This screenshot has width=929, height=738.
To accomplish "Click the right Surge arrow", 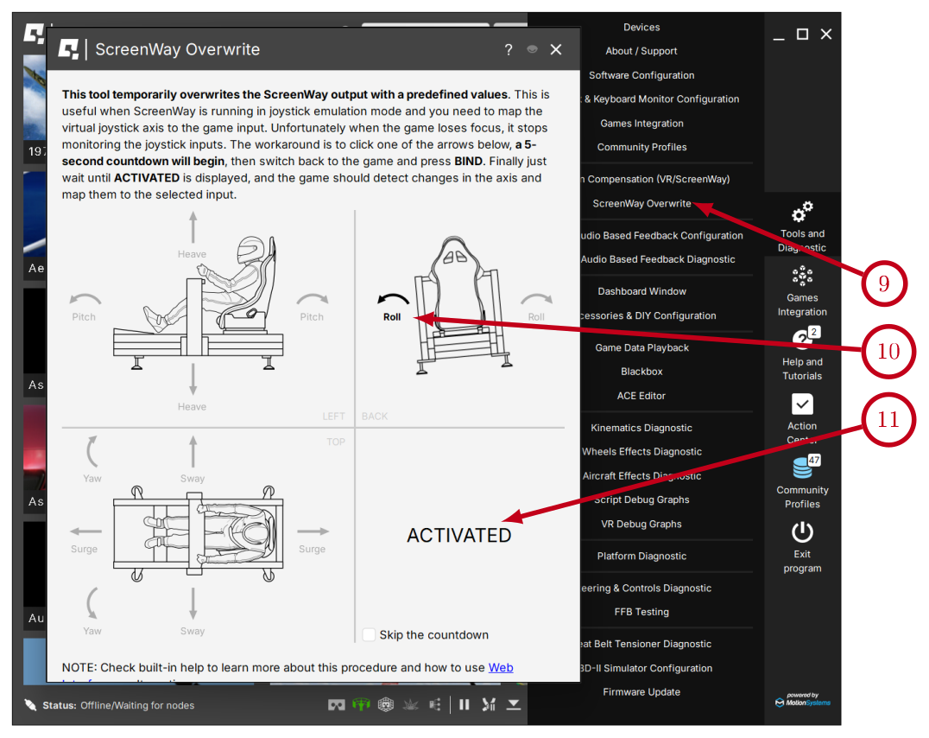I will point(313,531).
